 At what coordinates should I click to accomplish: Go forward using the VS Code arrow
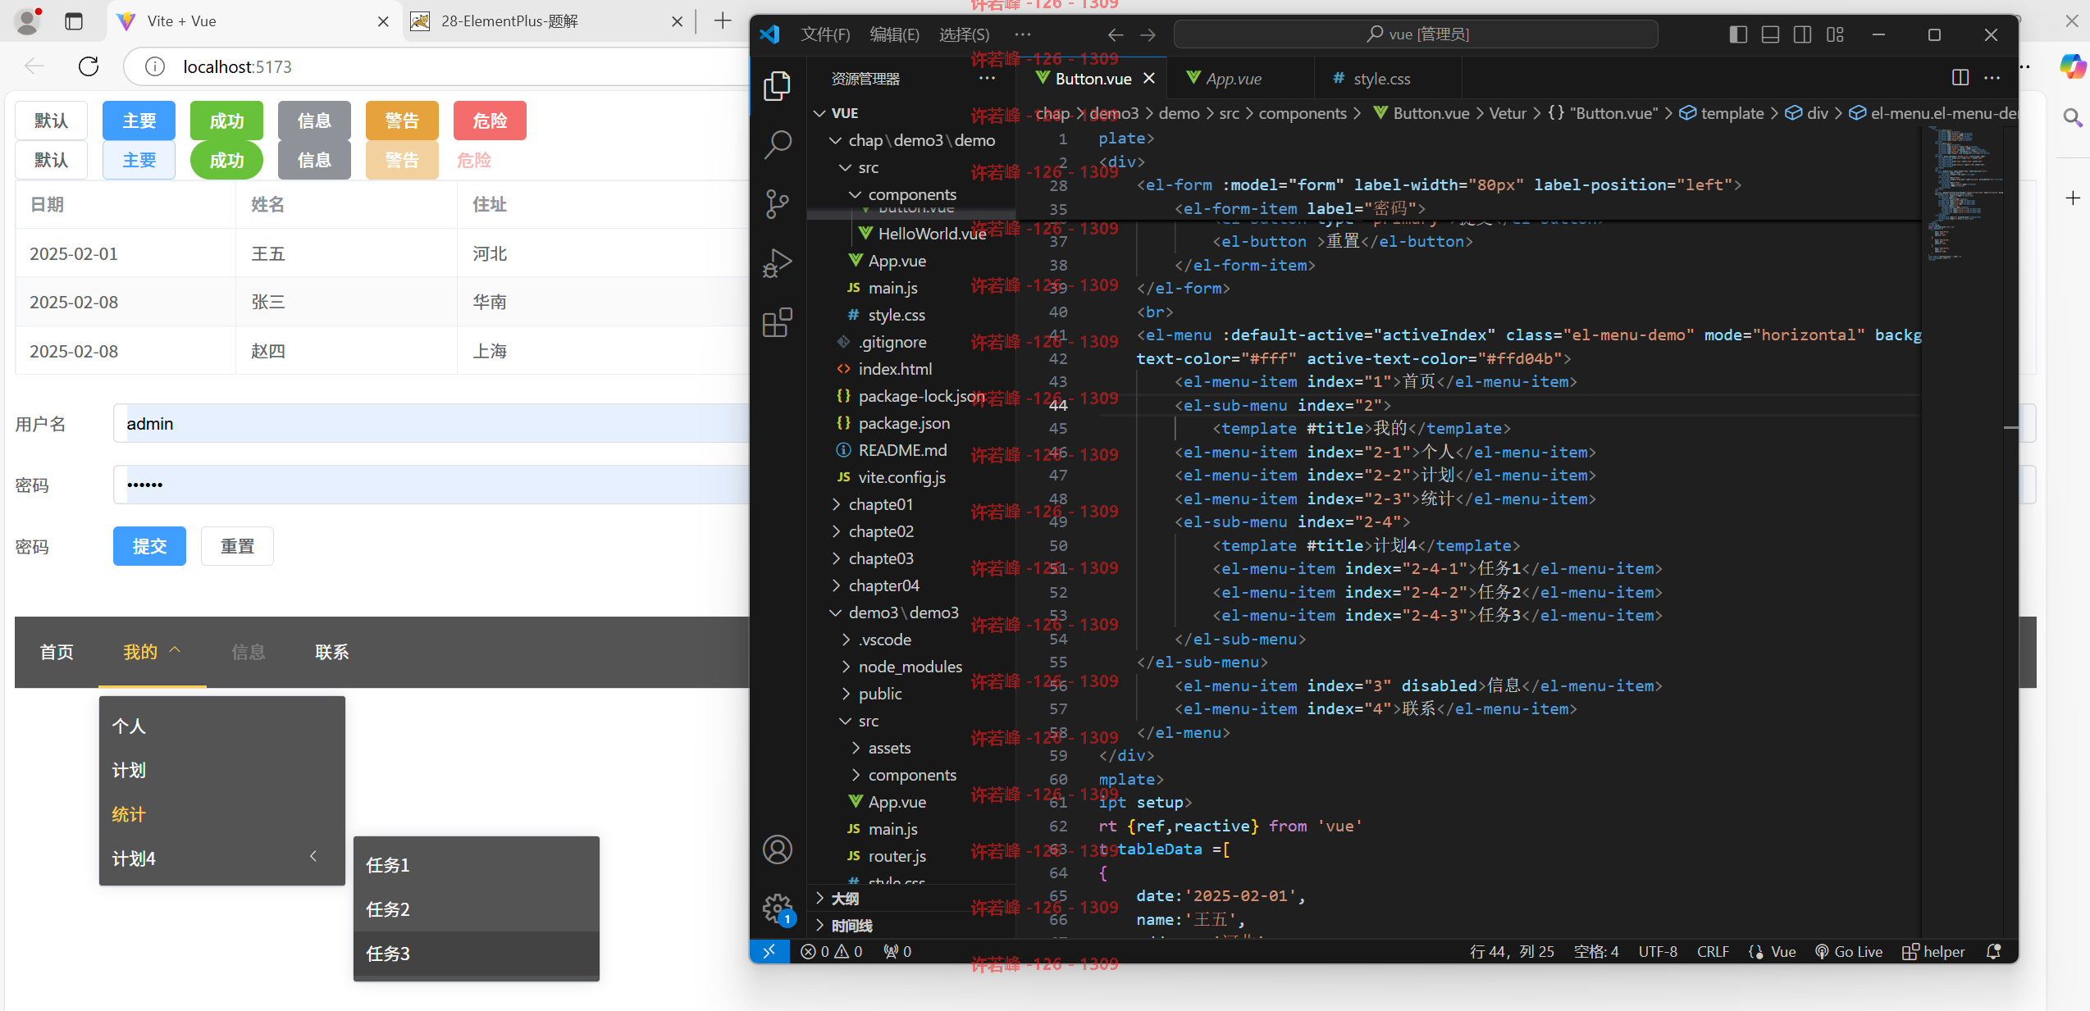pyautogui.click(x=1148, y=34)
